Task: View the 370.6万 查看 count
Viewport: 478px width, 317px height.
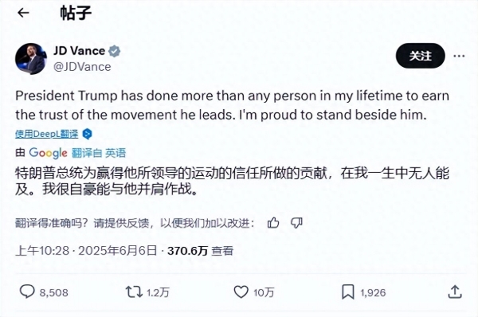Action: [200, 251]
